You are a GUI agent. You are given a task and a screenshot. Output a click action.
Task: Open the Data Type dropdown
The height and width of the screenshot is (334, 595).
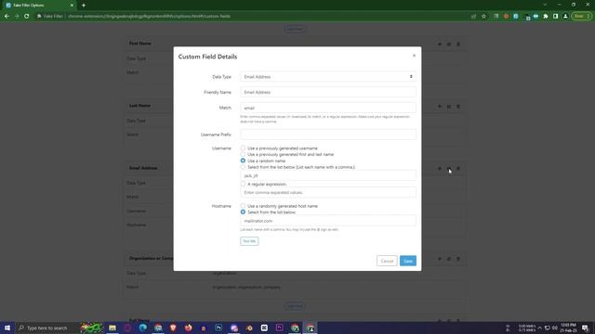coord(328,76)
